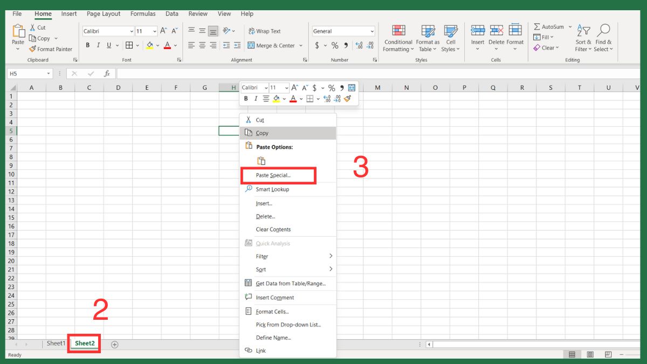This screenshot has width=647, height=364.
Task: Click the Format Painter icon in Clipboard group
Action: tap(33, 49)
